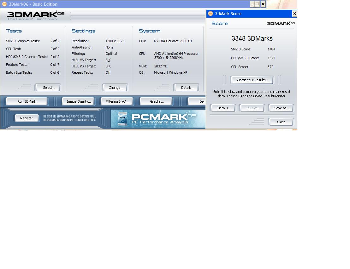
Task: Click the MEM value 2032 MB
Action: (161, 66)
